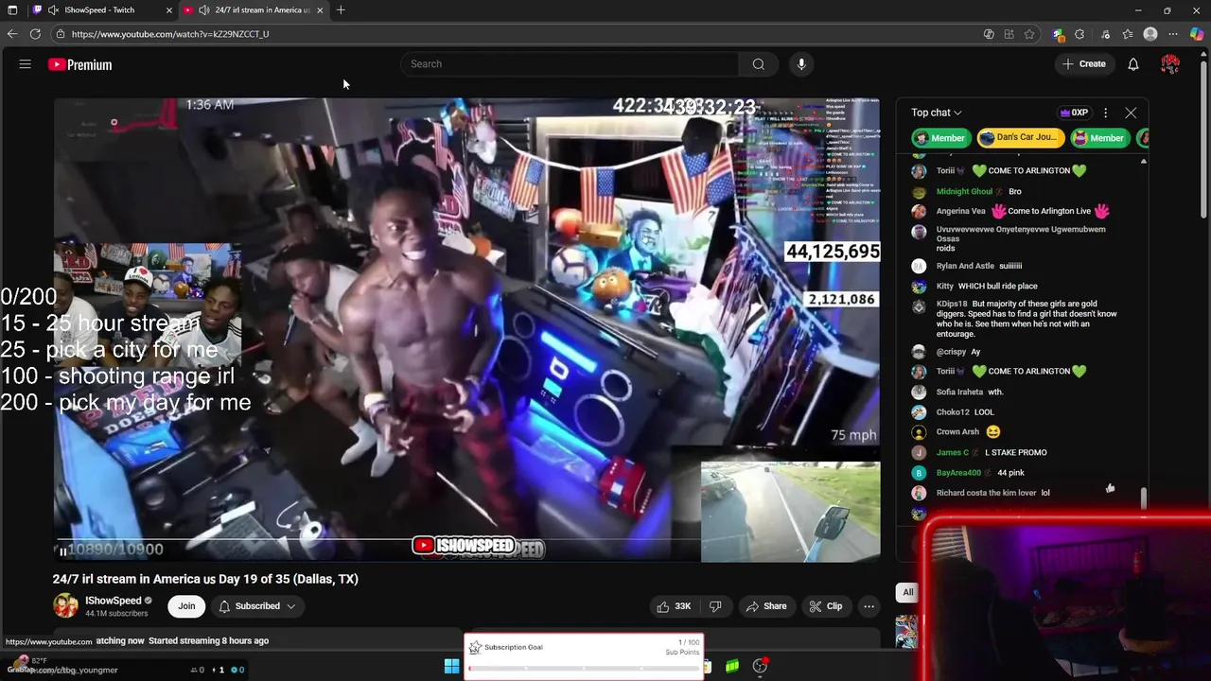Click the 0XP chat points badge
Screen dimensions: 1211x681
pyautogui.click(x=1074, y=113)
